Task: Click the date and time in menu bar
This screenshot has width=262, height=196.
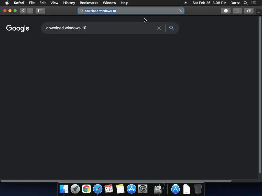Action: coord(209,3)
